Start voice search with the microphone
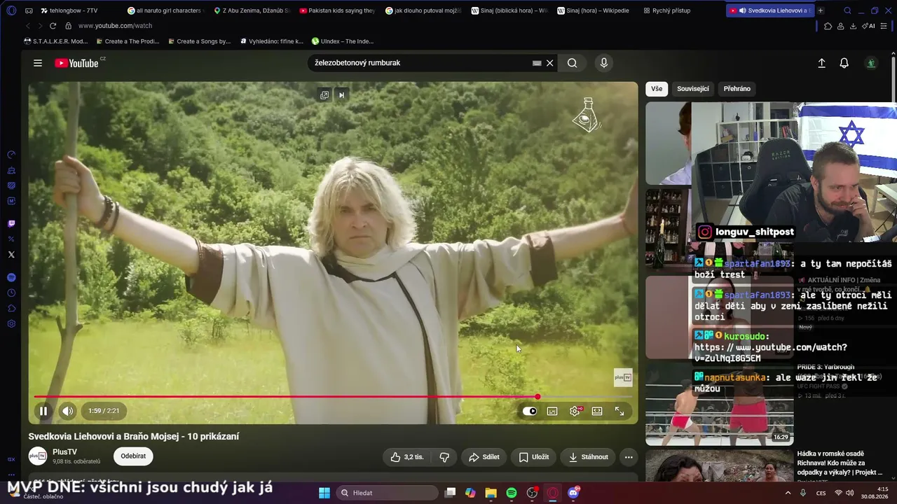The height and width of the screenshot is (504, 897). 604,63
